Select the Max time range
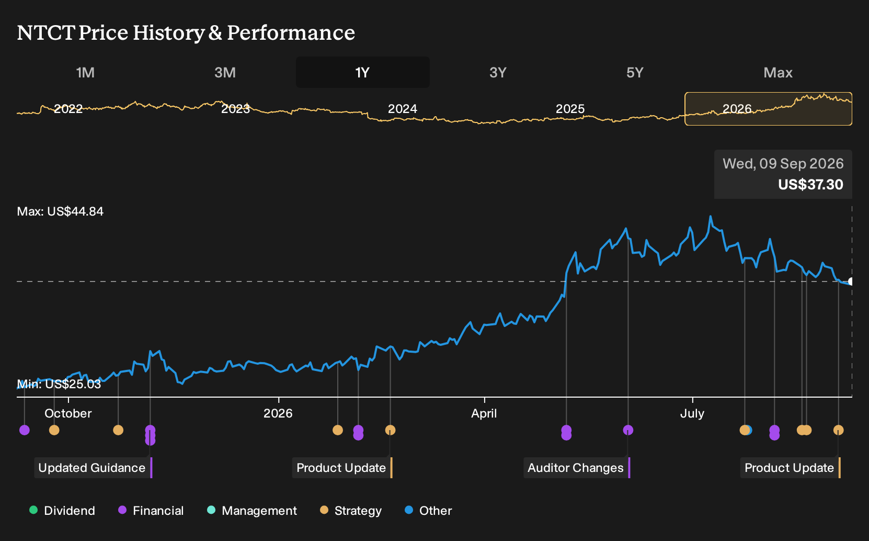Image resolution: width=869 pixels, height=541 pixels. [778, 72]
